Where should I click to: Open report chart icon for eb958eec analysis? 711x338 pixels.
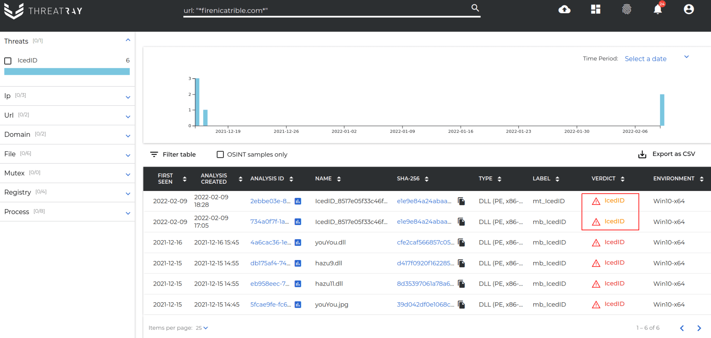click(x=298, y=284)
